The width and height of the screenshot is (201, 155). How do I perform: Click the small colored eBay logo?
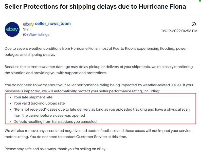(28, 24)
